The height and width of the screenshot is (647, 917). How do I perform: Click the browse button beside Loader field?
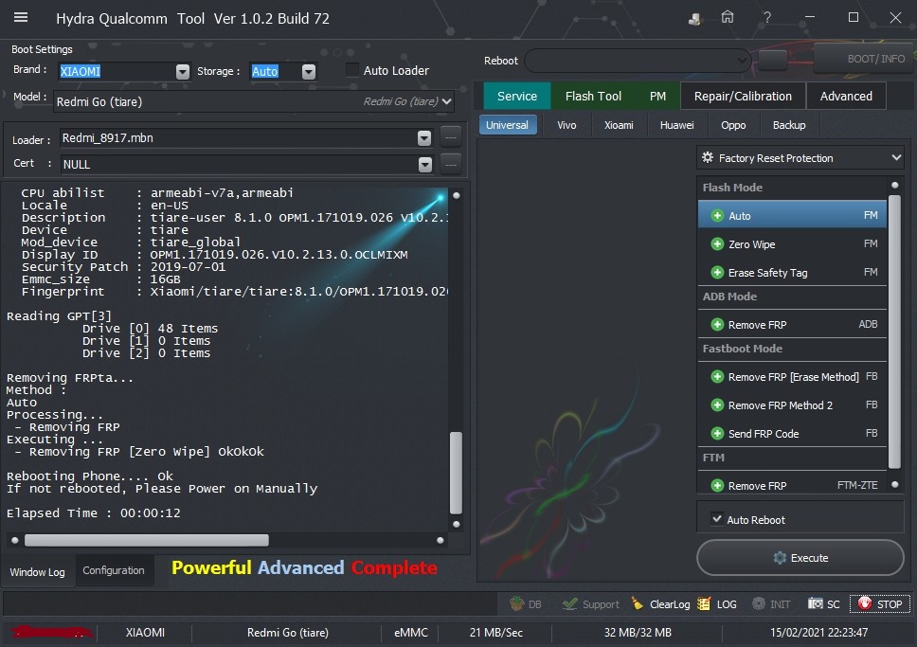(x=451, y=137)
